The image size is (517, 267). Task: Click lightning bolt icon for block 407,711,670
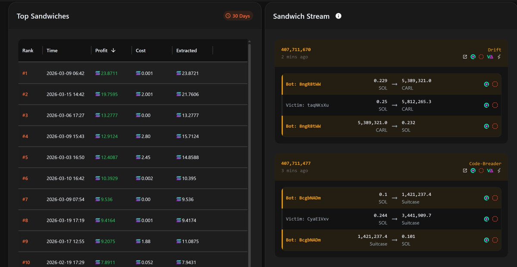click(x=499, y=57)
